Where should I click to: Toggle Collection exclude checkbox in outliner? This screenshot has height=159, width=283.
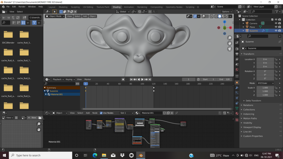click(272, 20)
